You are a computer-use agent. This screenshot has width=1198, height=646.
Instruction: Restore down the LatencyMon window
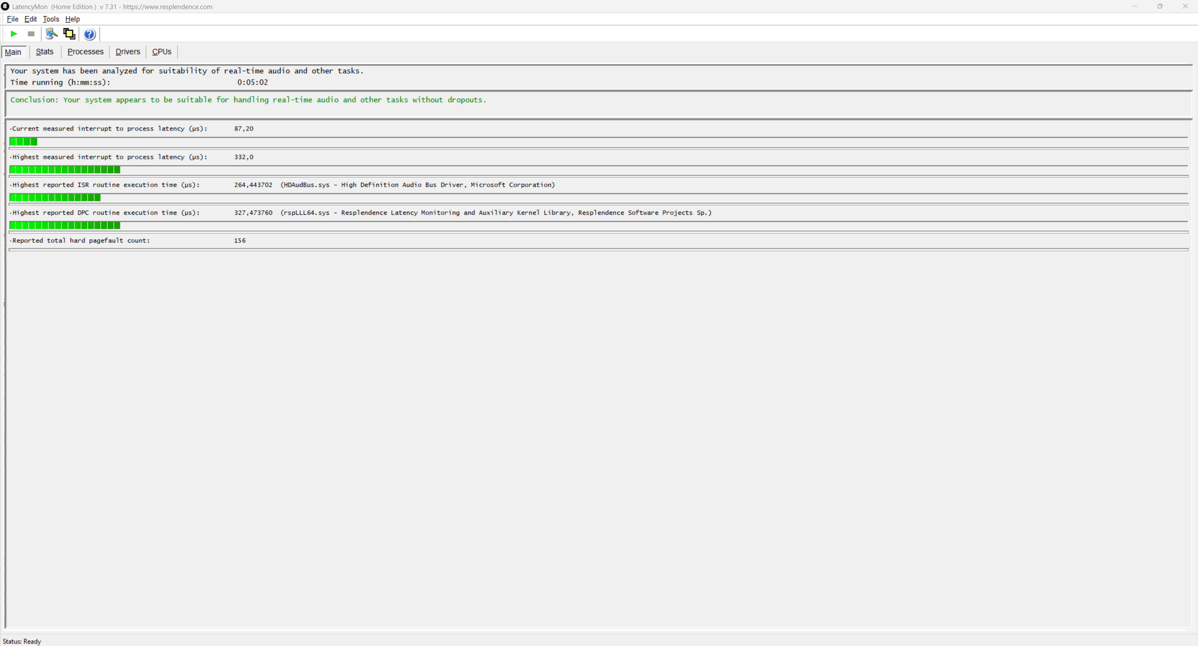point(1160,7)
